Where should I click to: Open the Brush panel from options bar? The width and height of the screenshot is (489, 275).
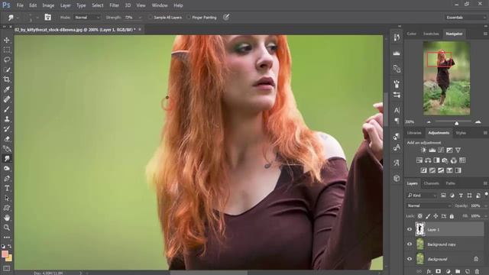click(47, 17)
